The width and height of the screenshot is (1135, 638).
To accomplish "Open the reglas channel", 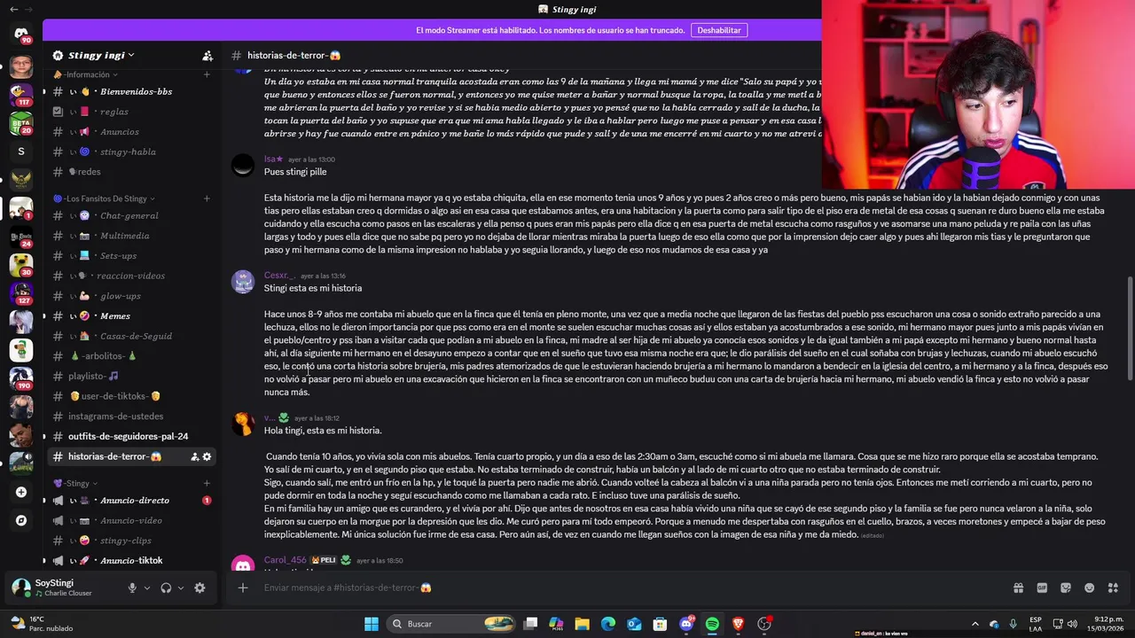I will (130, 112).
